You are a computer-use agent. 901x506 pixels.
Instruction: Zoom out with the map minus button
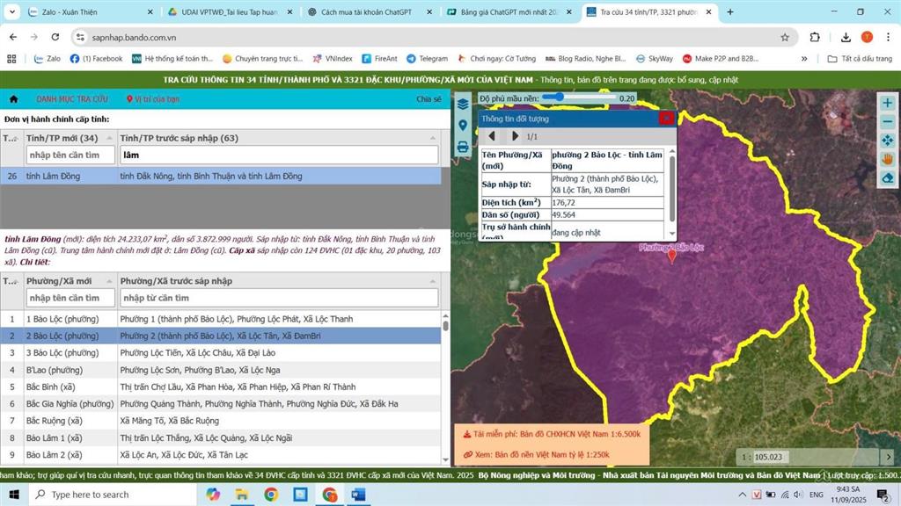(887, 121)
